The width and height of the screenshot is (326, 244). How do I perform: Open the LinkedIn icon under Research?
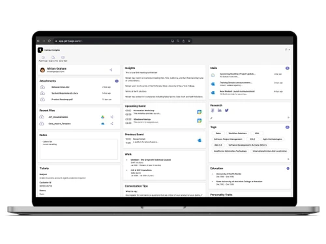pyautogui.click(x=220, y=111)
